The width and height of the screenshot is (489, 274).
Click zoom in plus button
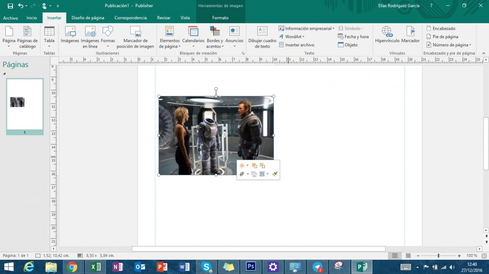459,256
